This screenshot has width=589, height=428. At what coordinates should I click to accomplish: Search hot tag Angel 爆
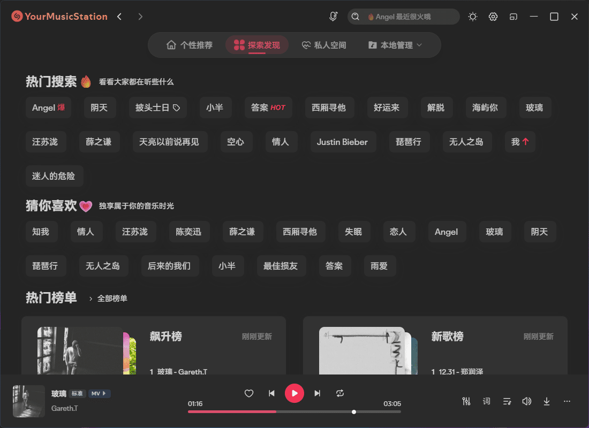[48, 108]
